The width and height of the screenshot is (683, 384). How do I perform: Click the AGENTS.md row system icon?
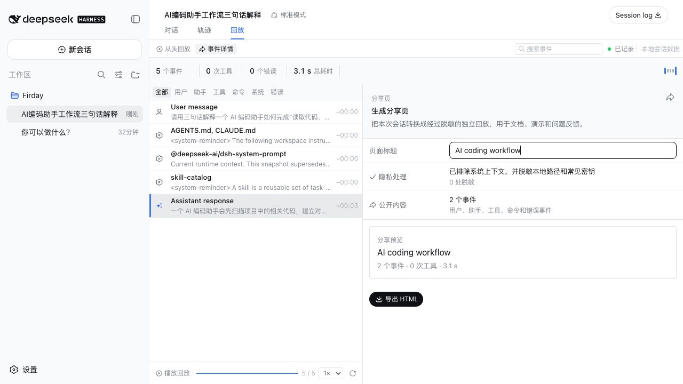[159, 135]
